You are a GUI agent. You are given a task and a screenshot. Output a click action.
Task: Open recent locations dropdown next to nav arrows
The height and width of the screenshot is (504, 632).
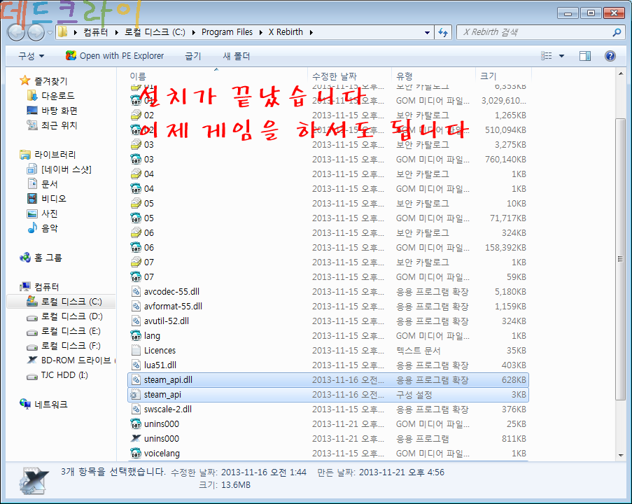click(50, 33)
